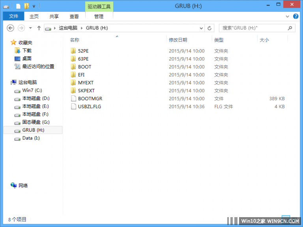Click the New Folder icon in title bar
This screenshot has height=227, width=303.
coord(26,6)
